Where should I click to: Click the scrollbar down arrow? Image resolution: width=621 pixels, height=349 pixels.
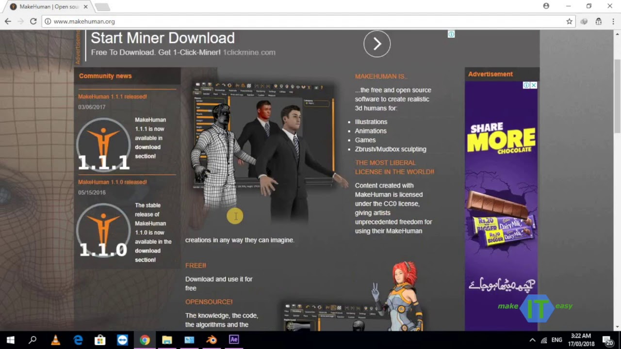tap(617, 327)
